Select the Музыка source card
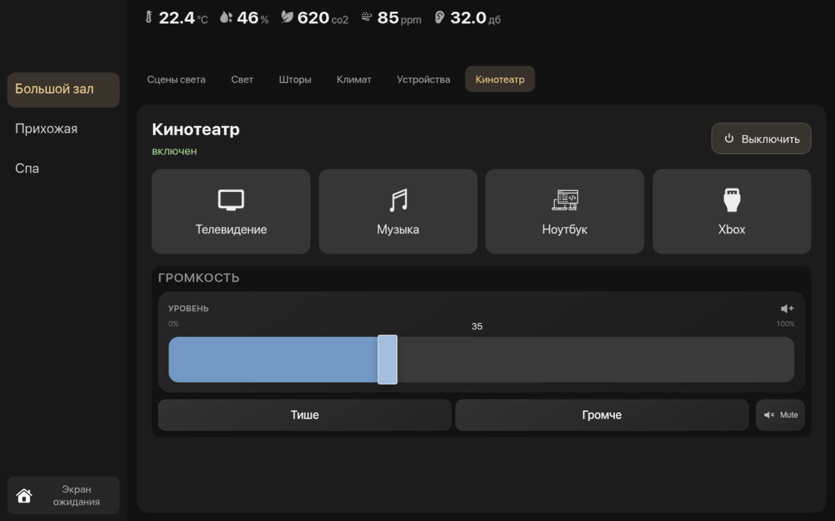This screenshot has height=521, width=835. pos(398,211)
